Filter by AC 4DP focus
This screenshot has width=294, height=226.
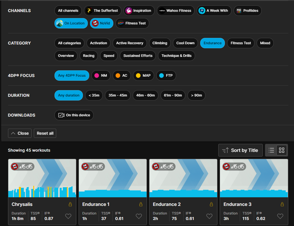(122, 76)
